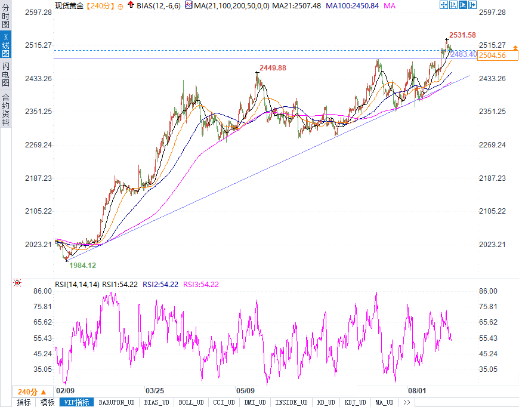This screenshot has width=519, height=407.
Task: Click the 现货黄金 instrument title
Action: [x=69, y=5]
